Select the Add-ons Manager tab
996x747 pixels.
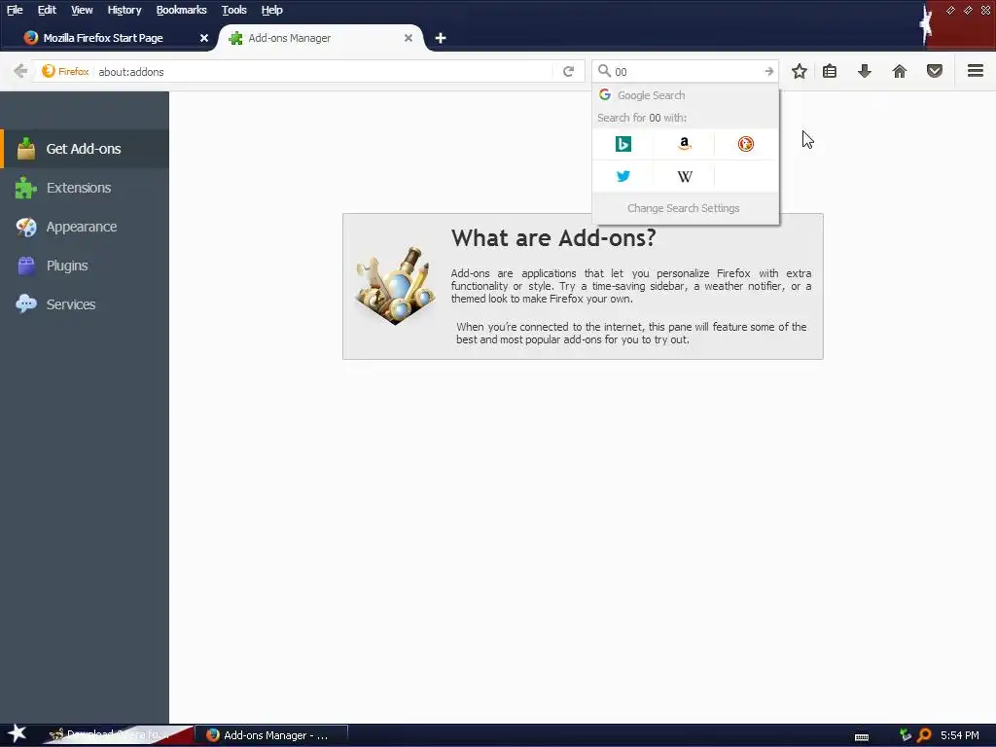[319, 38]
